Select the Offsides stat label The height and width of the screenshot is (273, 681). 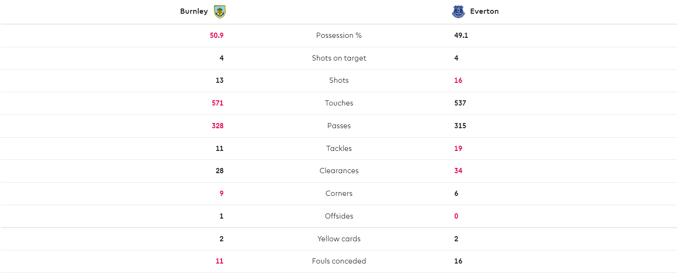(x=339, y=216)
